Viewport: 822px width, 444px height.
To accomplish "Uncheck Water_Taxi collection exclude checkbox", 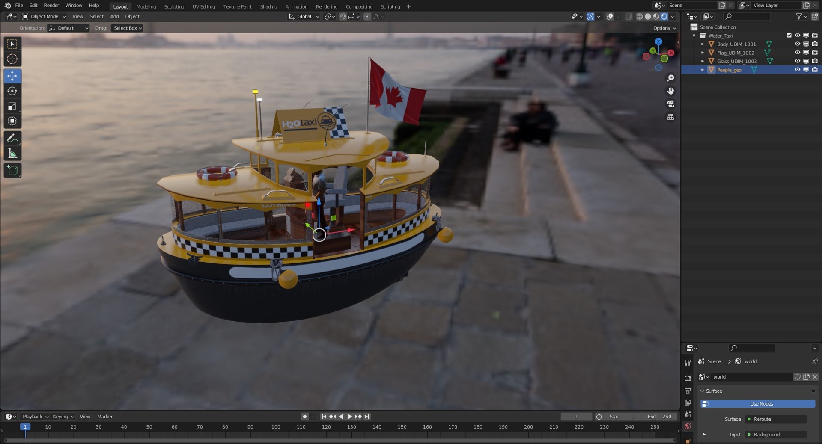I will tap(789, 36).
